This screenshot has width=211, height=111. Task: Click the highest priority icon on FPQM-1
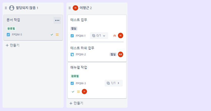(115, 36)
